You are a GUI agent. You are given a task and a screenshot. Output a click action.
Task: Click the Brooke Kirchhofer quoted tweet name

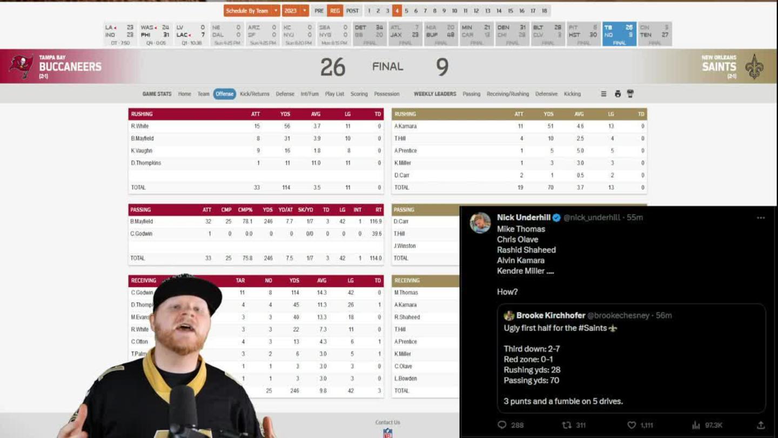tap(551, 315)
